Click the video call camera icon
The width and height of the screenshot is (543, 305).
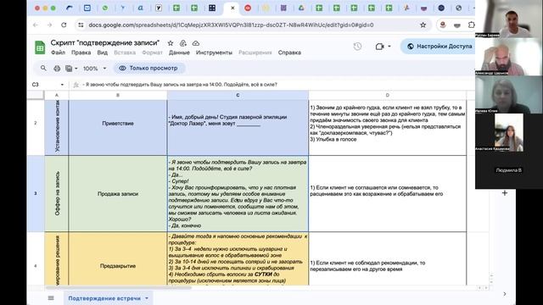click(379, 47)
